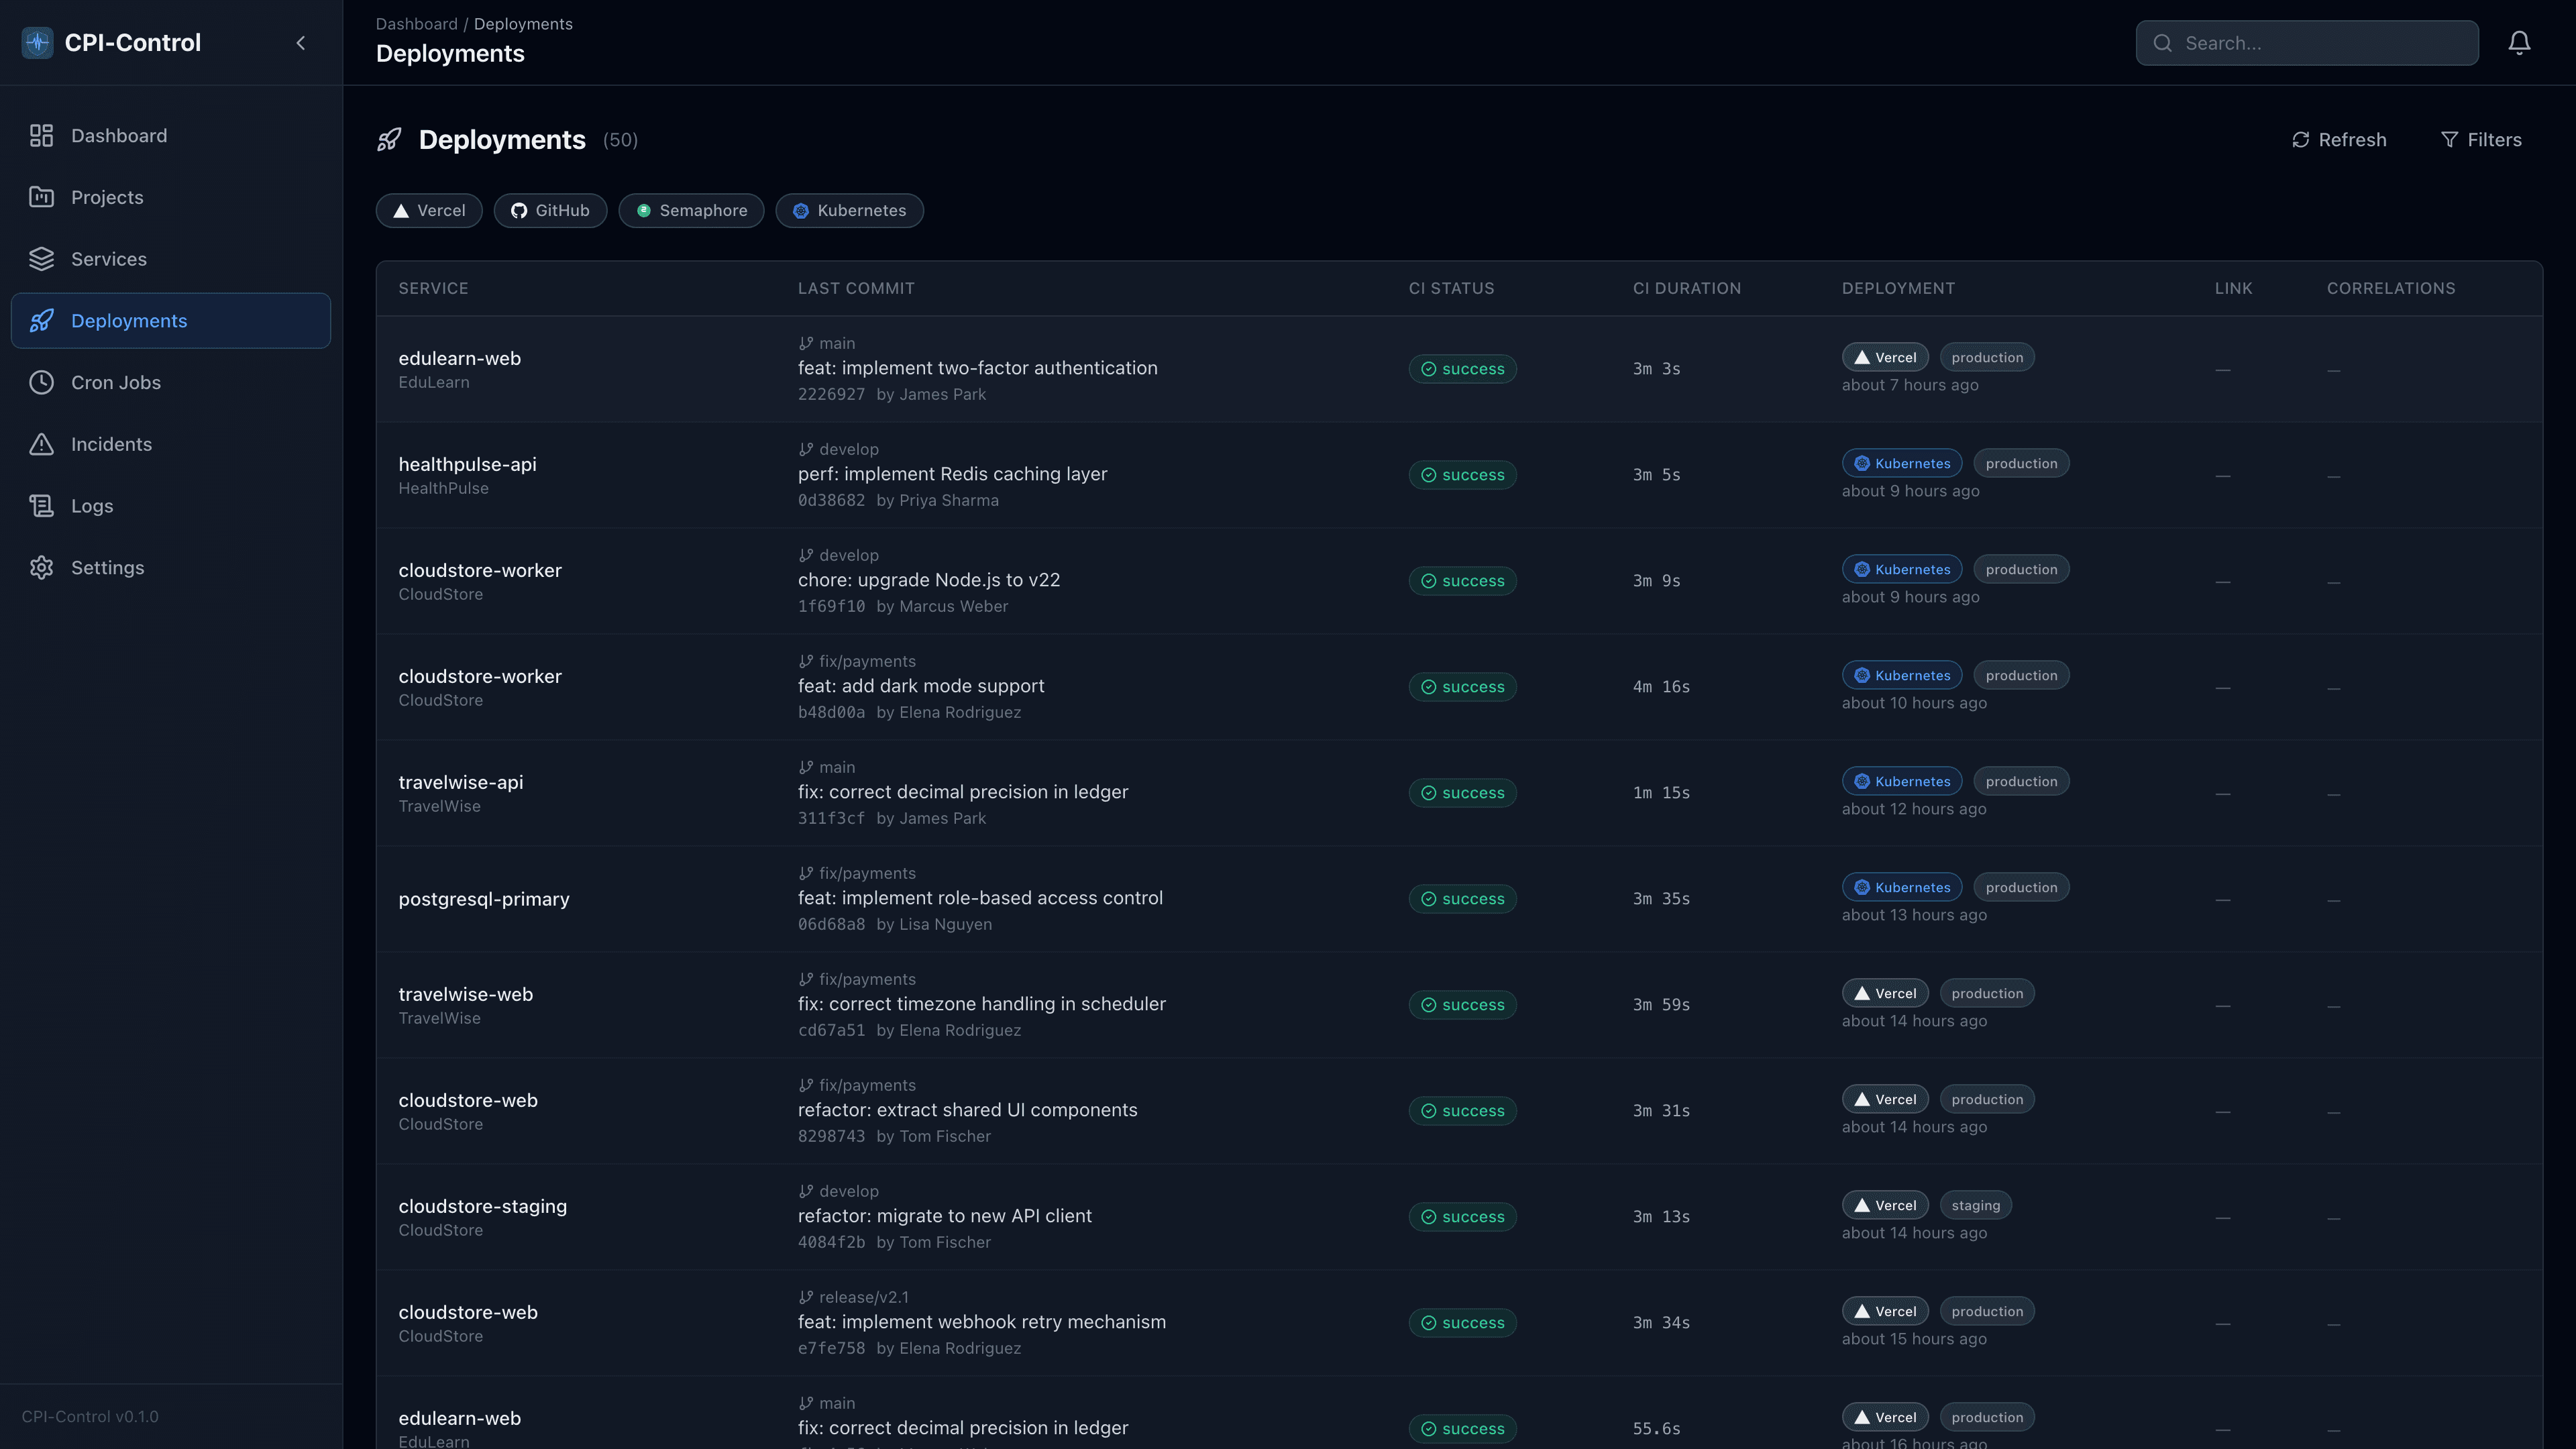Image resolution: width=2576 pixels, height=1449 pixels.
Task: Open the notifications bell
Action: coord(2519,42)
